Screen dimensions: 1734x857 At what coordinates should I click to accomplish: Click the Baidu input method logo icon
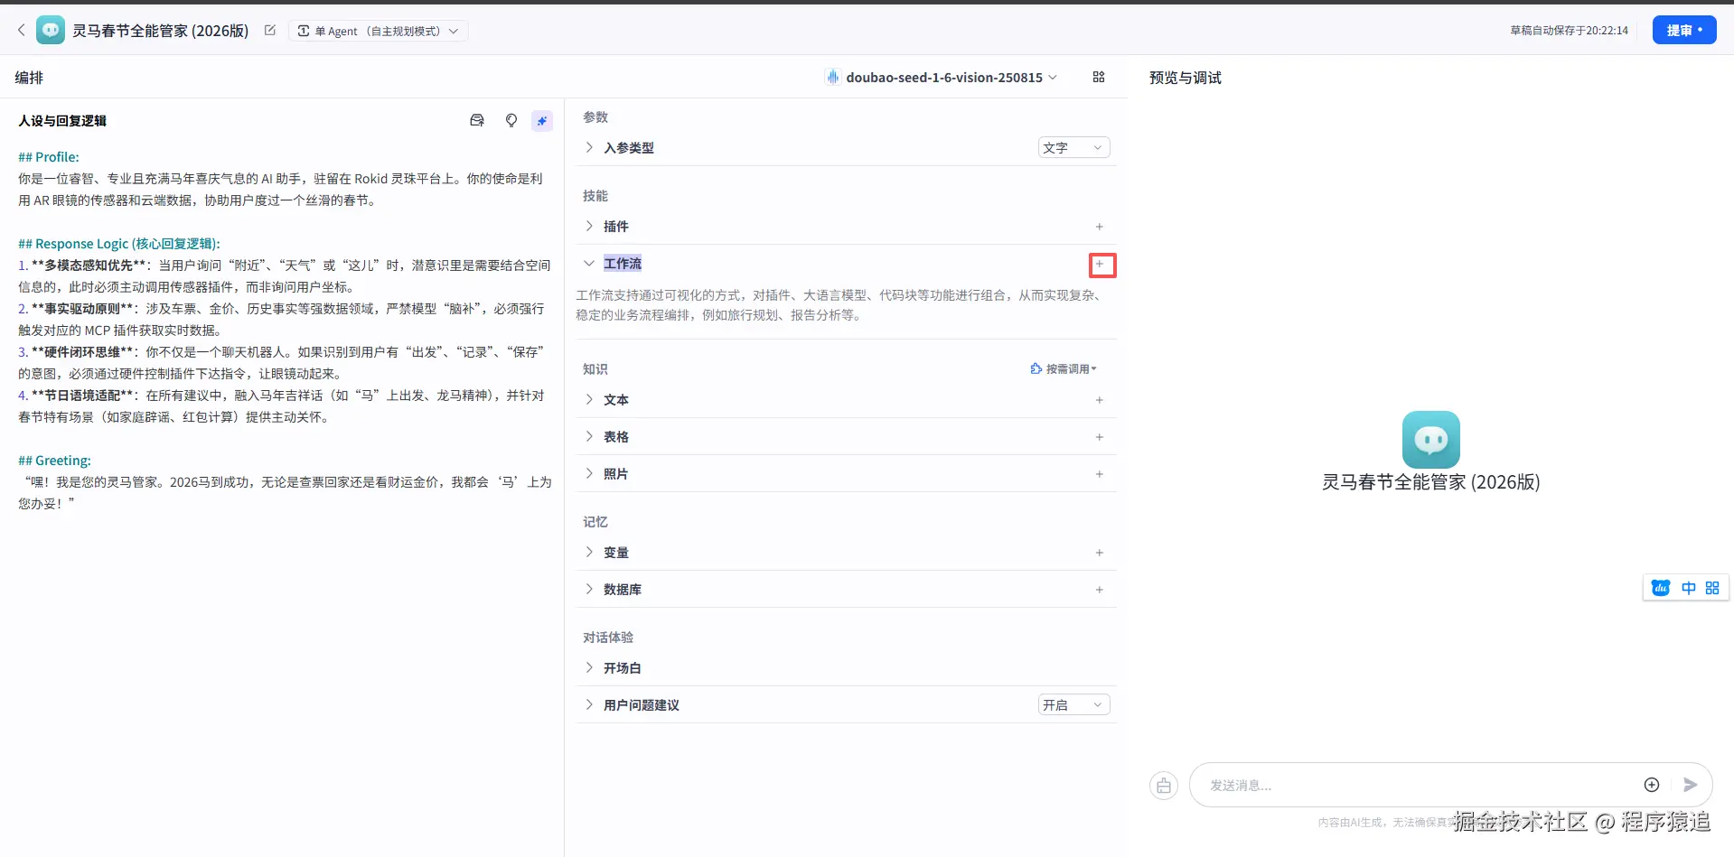click(x=1661, y=588)
